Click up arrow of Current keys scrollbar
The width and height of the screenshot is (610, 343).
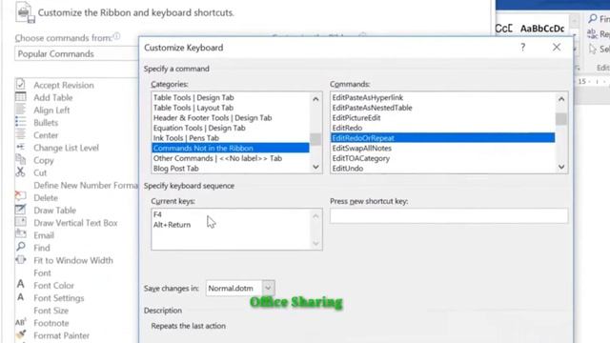coord(315,216)
